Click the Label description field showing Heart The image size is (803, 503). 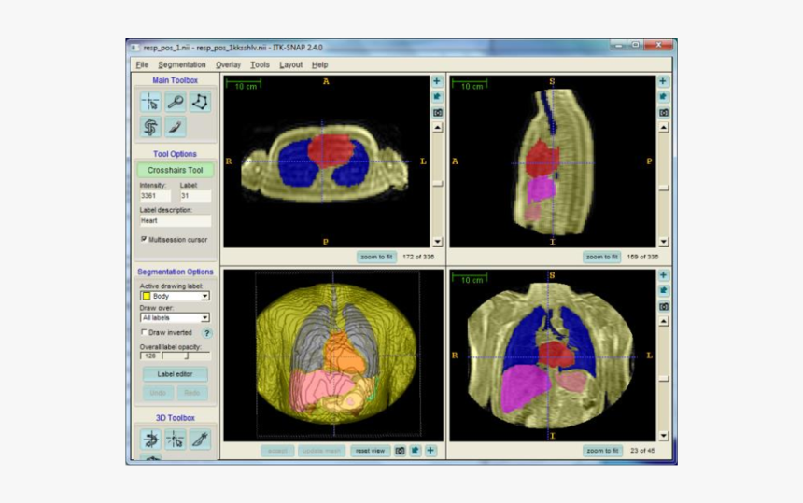tap(176, 221)
